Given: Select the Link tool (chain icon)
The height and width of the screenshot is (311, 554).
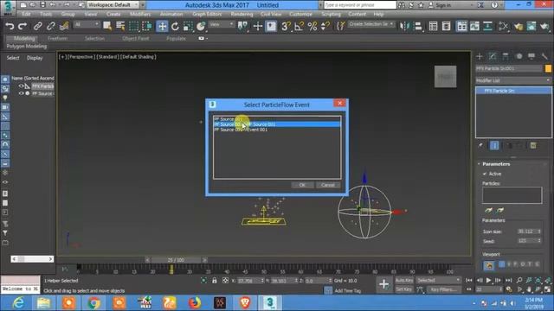Looking at the screenshot, I should coord(38,26).
